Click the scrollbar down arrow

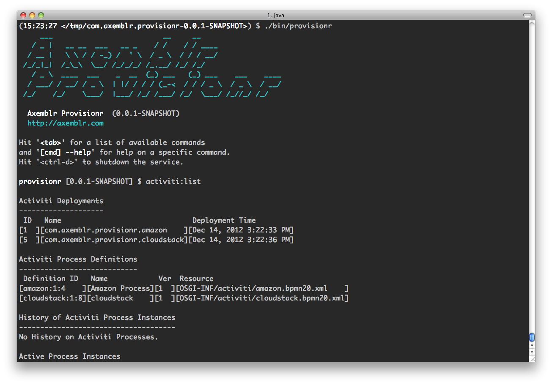click(x=532, y=352)
